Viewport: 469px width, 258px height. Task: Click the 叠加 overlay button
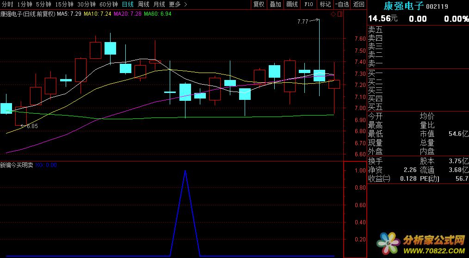[x=276, y=4]
